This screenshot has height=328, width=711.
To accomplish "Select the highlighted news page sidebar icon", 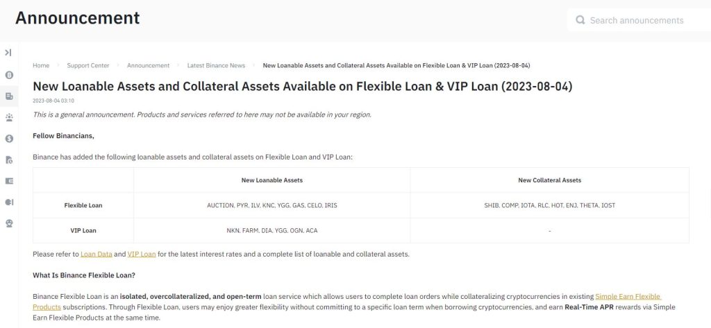I will pyautogui.click(x=9, y=96).
